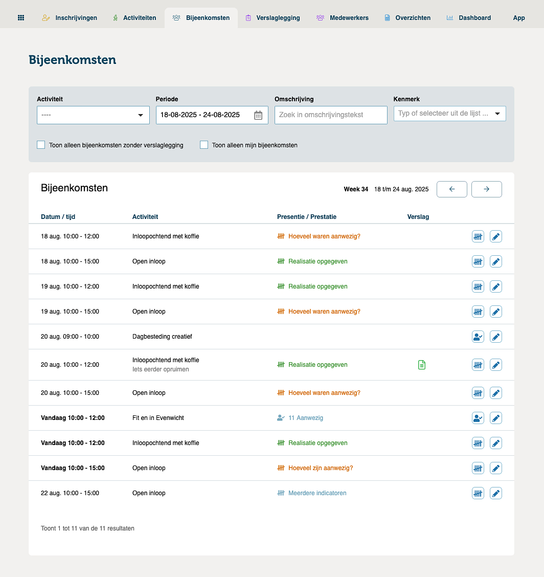Edit the Fit en in Evenwicht meeting
The height and width of the screenshot is (577, 544).
tap(496, 418)
